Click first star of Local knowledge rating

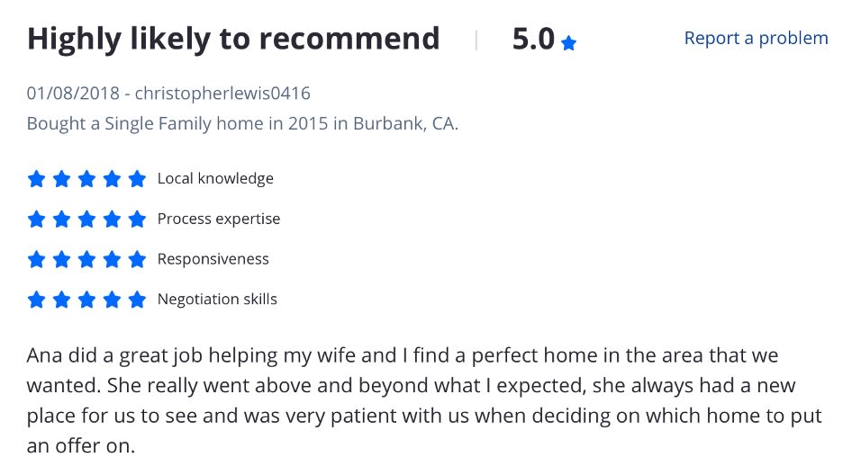tap(37, 178)
